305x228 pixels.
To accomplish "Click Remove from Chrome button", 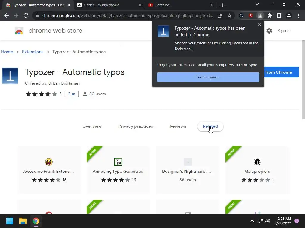I will coord(281,72).
